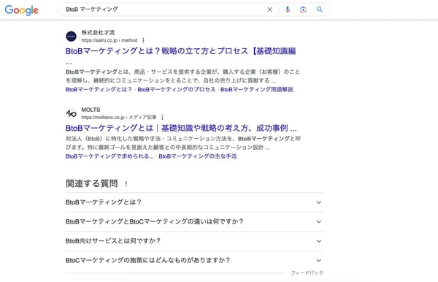
Task: Click the 株式会社才流 site name
Action: click(98, 33)
